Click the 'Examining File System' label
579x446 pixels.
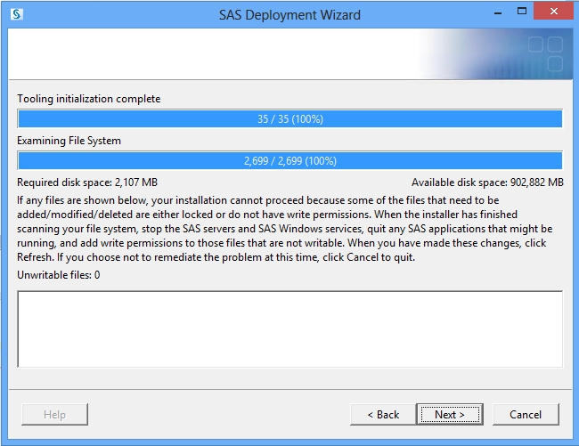[x=69, y=141]
